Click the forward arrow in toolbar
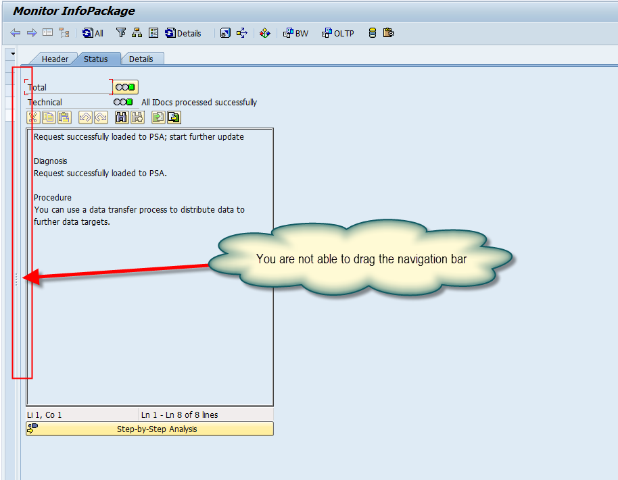 click(32, 33)
